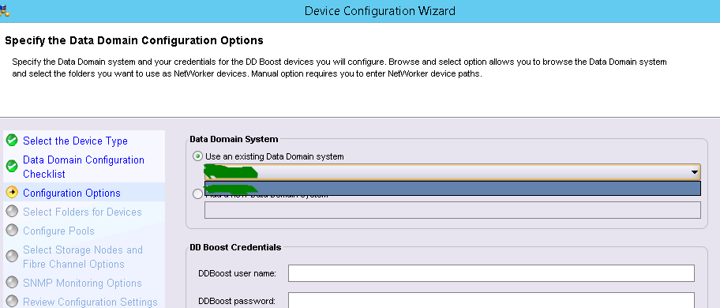Click the wizard application icon in title bar
Screen dimensions: 720x308
[x=4, y=10]
